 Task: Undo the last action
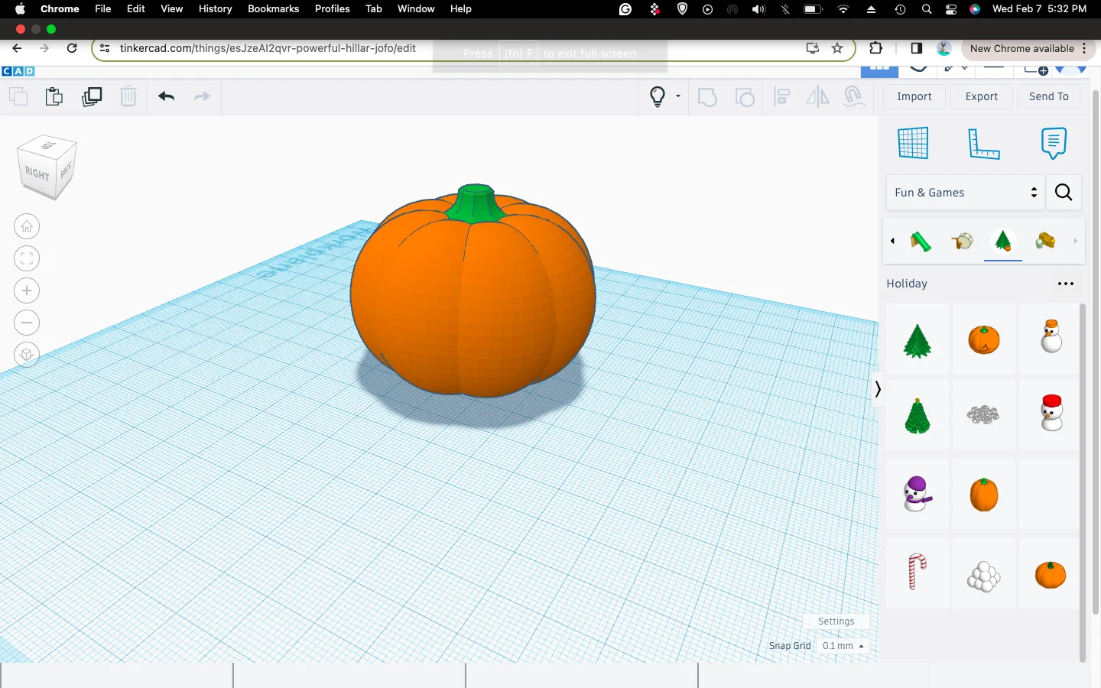pos(167,96)
